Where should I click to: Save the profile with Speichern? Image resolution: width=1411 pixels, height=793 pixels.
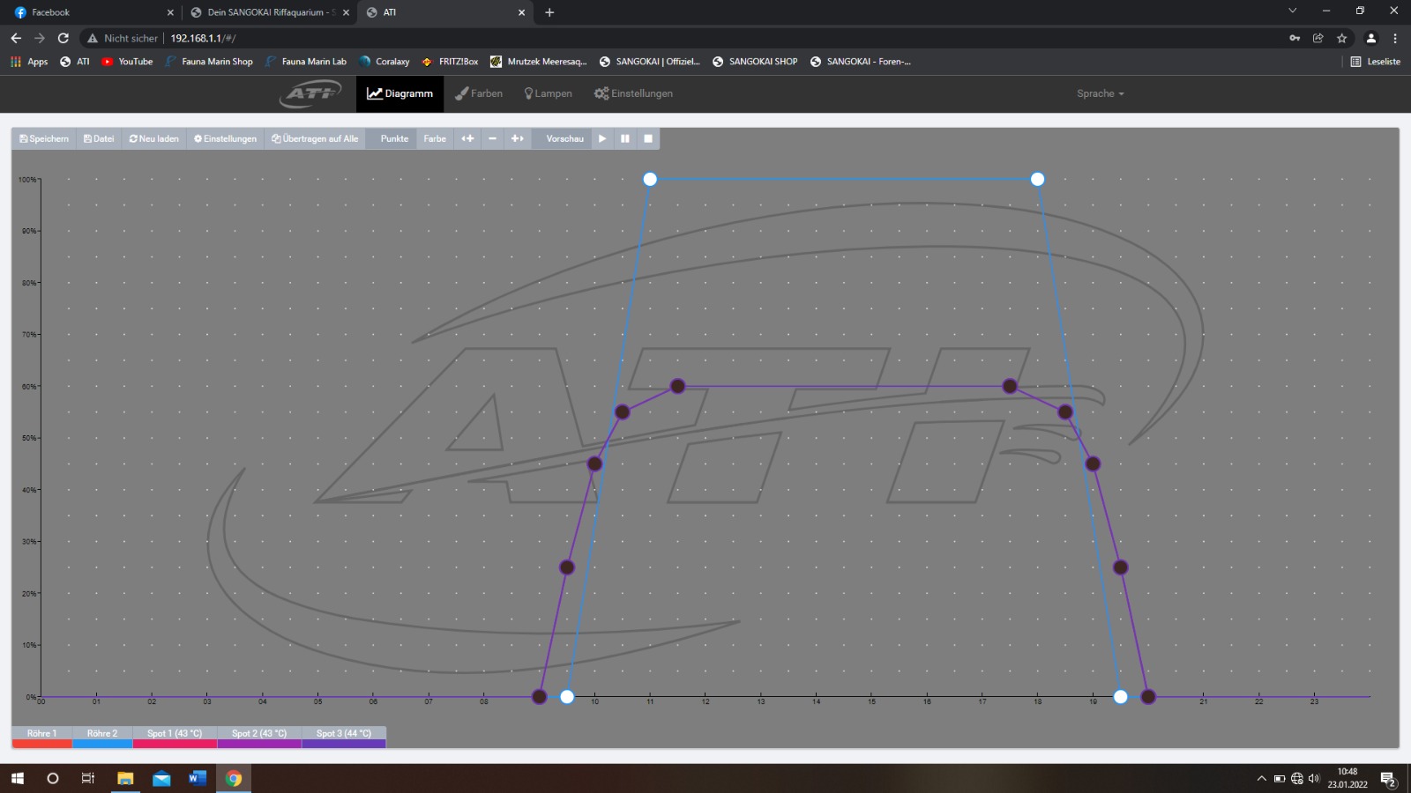(44, 138)
